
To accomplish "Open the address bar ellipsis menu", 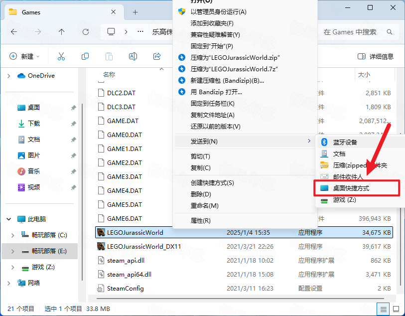I will coord(140,32).
